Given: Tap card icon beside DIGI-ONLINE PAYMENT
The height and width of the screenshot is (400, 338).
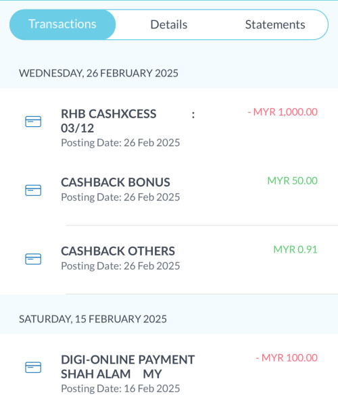Looking at the screenshot, I should click(x=33, y=368).
